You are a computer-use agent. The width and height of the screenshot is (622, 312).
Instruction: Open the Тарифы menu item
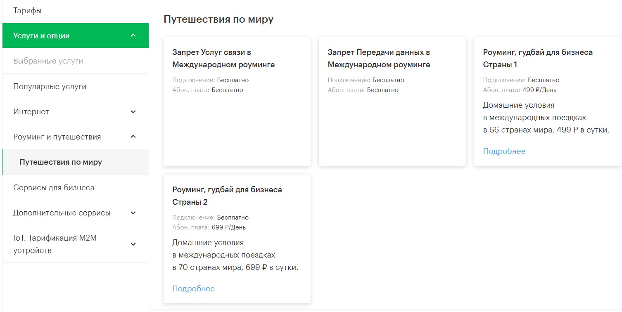click(x=27, y=11)
